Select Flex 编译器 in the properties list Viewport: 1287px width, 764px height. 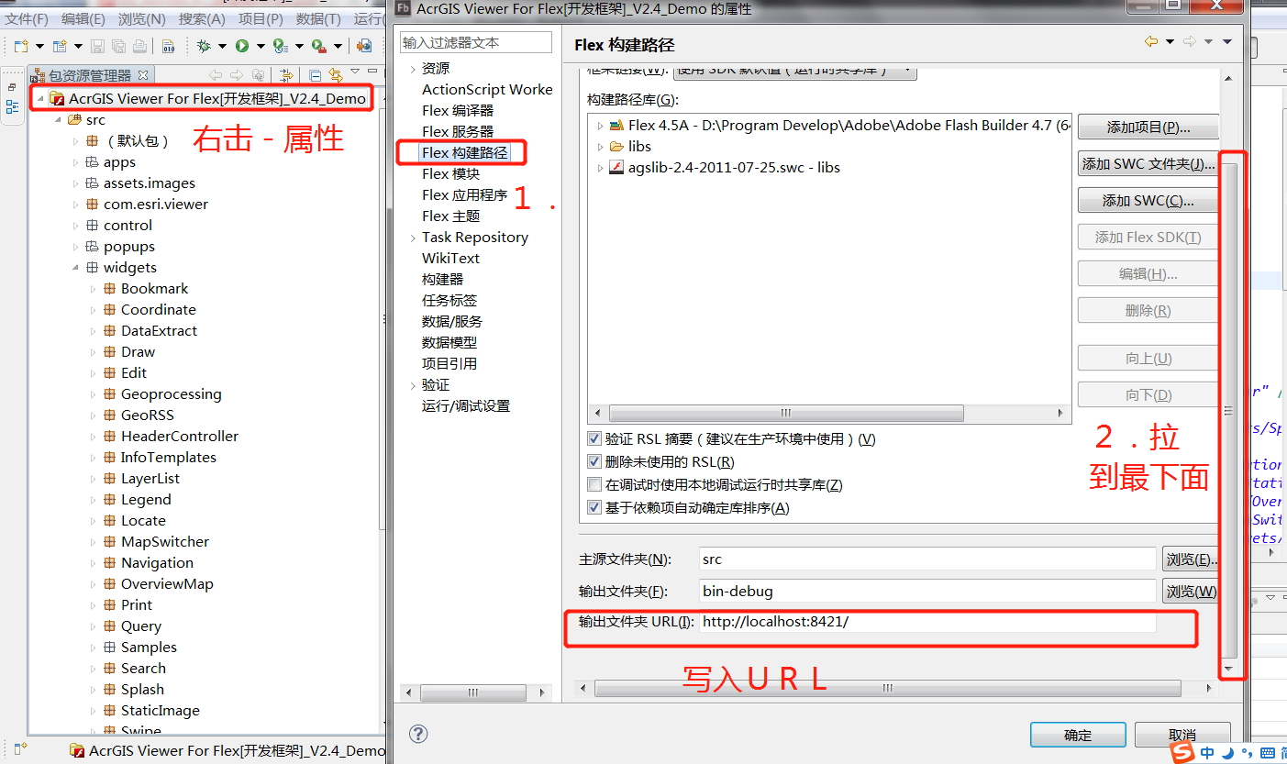click(458, 110)
